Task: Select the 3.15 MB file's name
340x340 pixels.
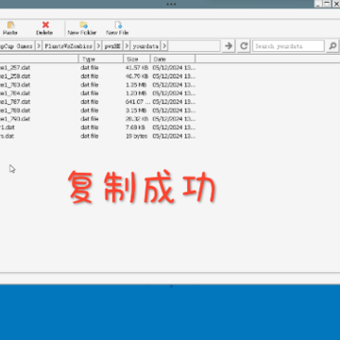Action: [15, 110]
